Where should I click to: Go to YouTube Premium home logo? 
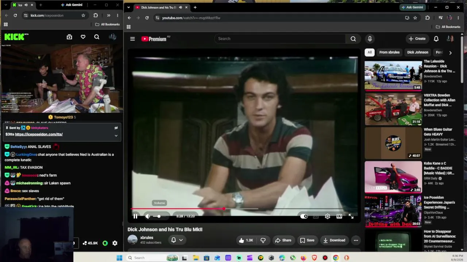[x=154, y=39]
